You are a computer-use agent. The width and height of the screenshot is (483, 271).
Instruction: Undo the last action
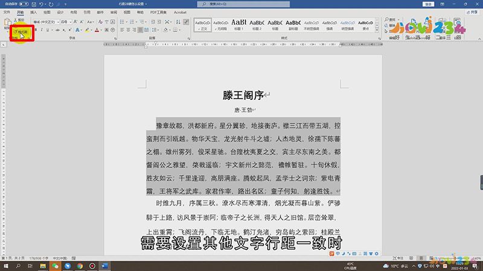(41, 4)
